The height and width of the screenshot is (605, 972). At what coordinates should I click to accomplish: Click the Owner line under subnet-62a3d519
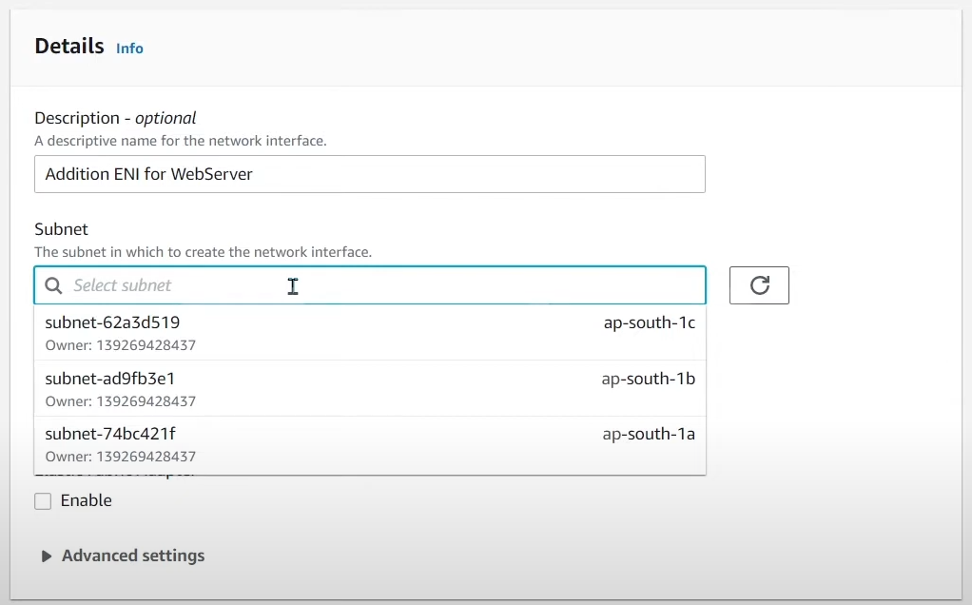120,345
